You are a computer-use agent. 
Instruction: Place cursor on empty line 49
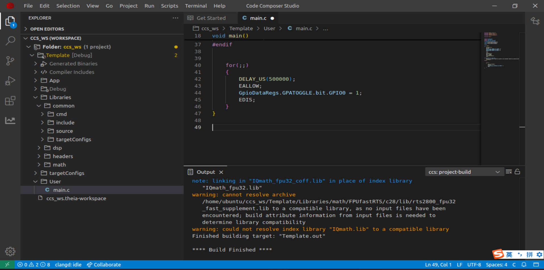346,127
